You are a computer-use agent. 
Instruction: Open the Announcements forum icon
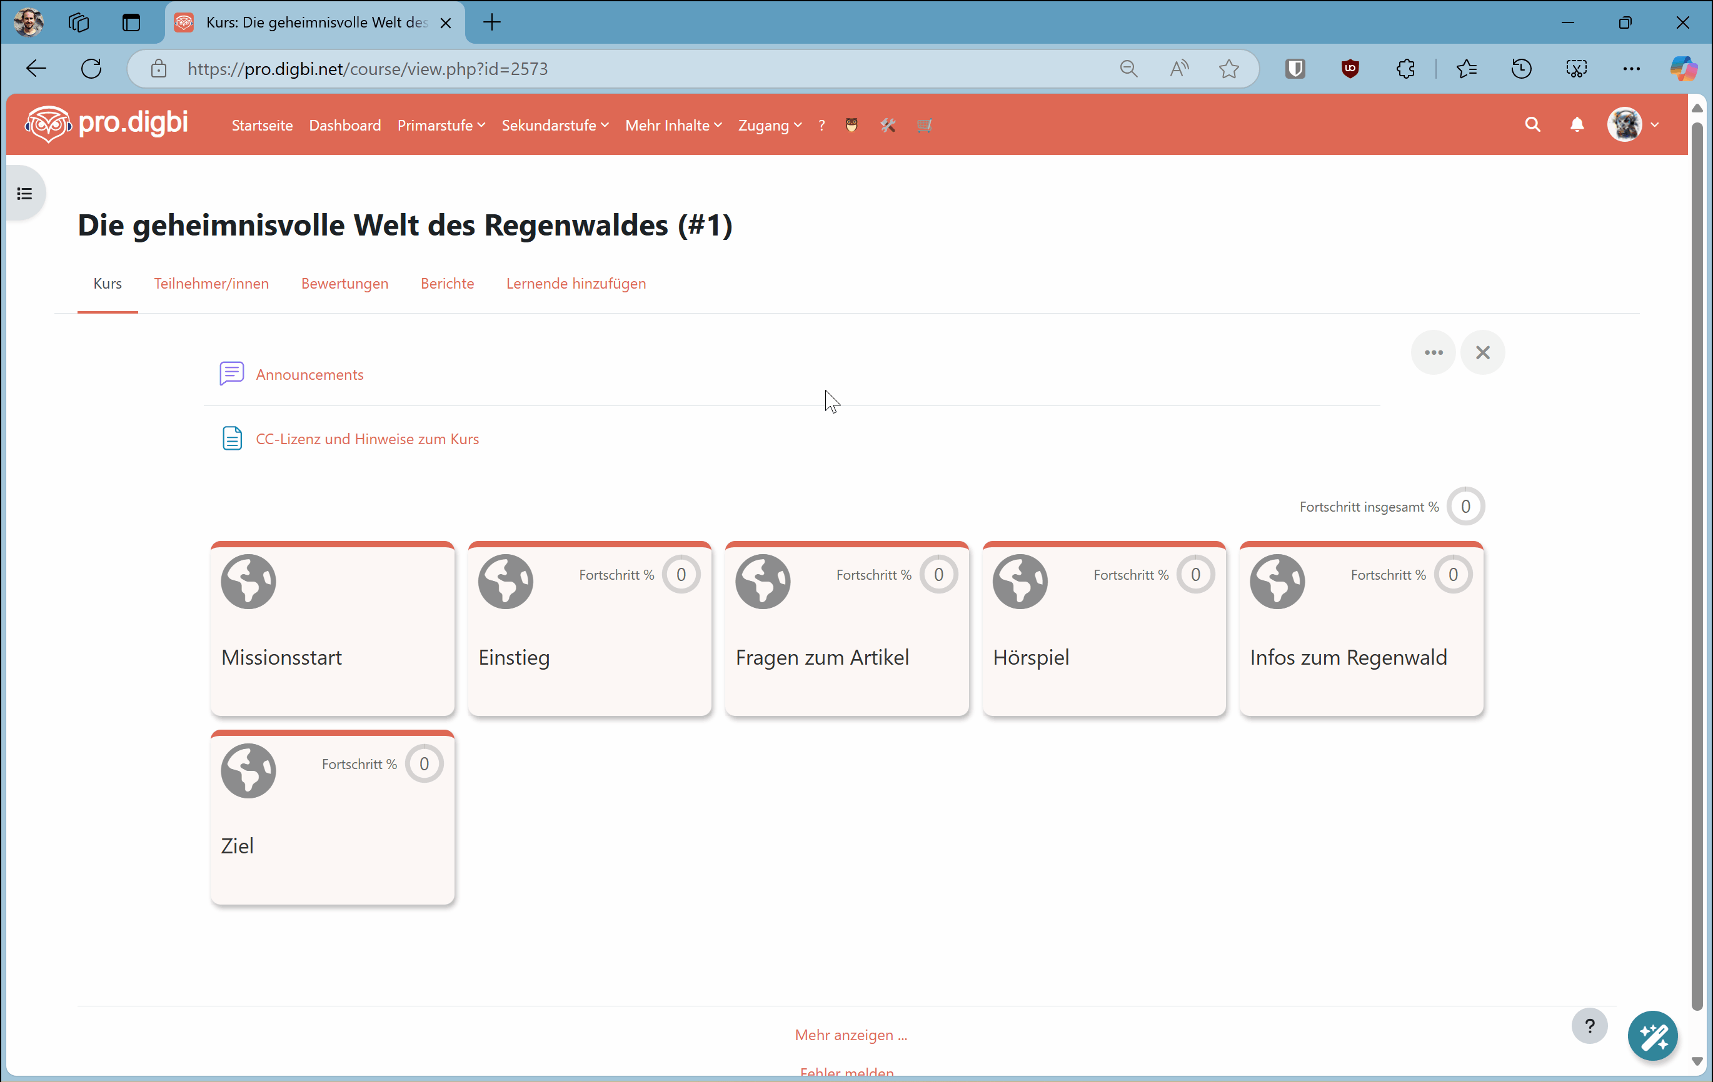coord(232,373)
